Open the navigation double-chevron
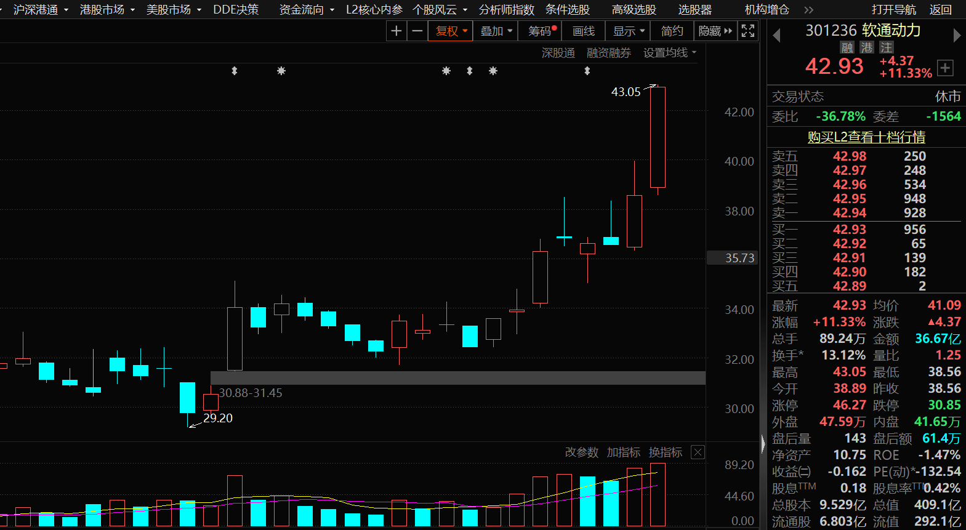The height and width of the screenshot is (530, 966). [x=808, y=10]
